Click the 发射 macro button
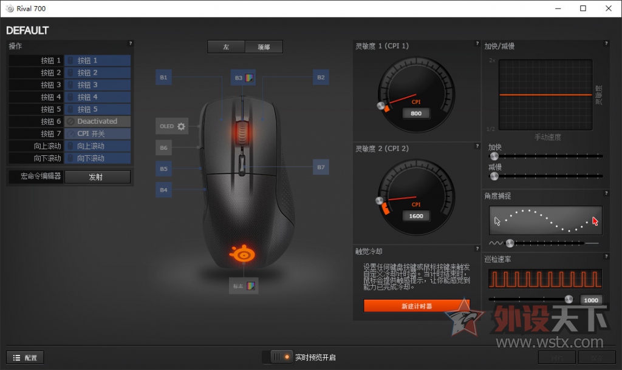The image size is (622, 370). (97, 177)
